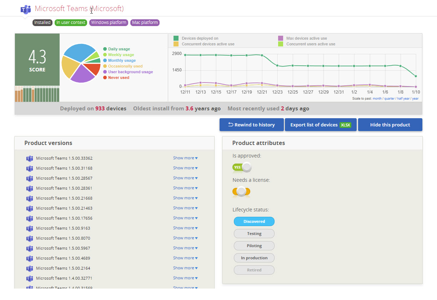Viewport: 437px width, 300px height.
Task: Expand Show more for version 1.5.00.21463
Action: click(185, 208)
